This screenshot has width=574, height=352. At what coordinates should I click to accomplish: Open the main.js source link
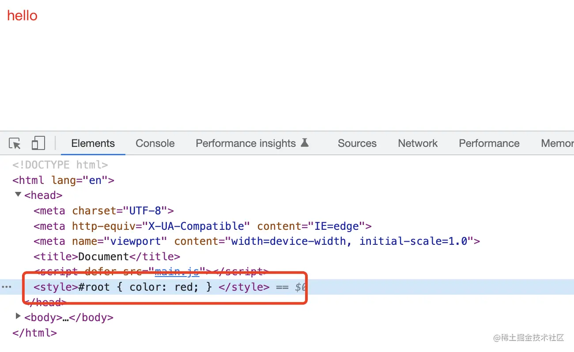[177, 272]
